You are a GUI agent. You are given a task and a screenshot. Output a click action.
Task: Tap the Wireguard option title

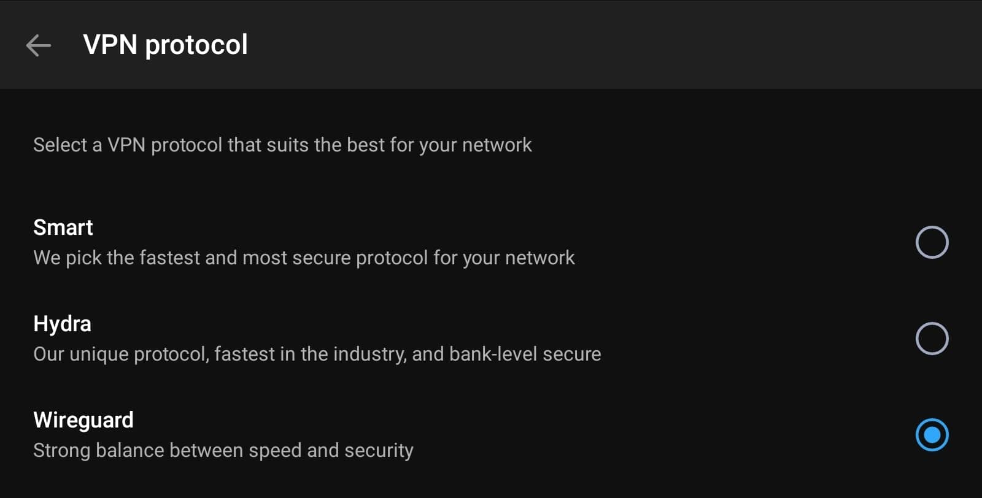[x=83, y=420]
